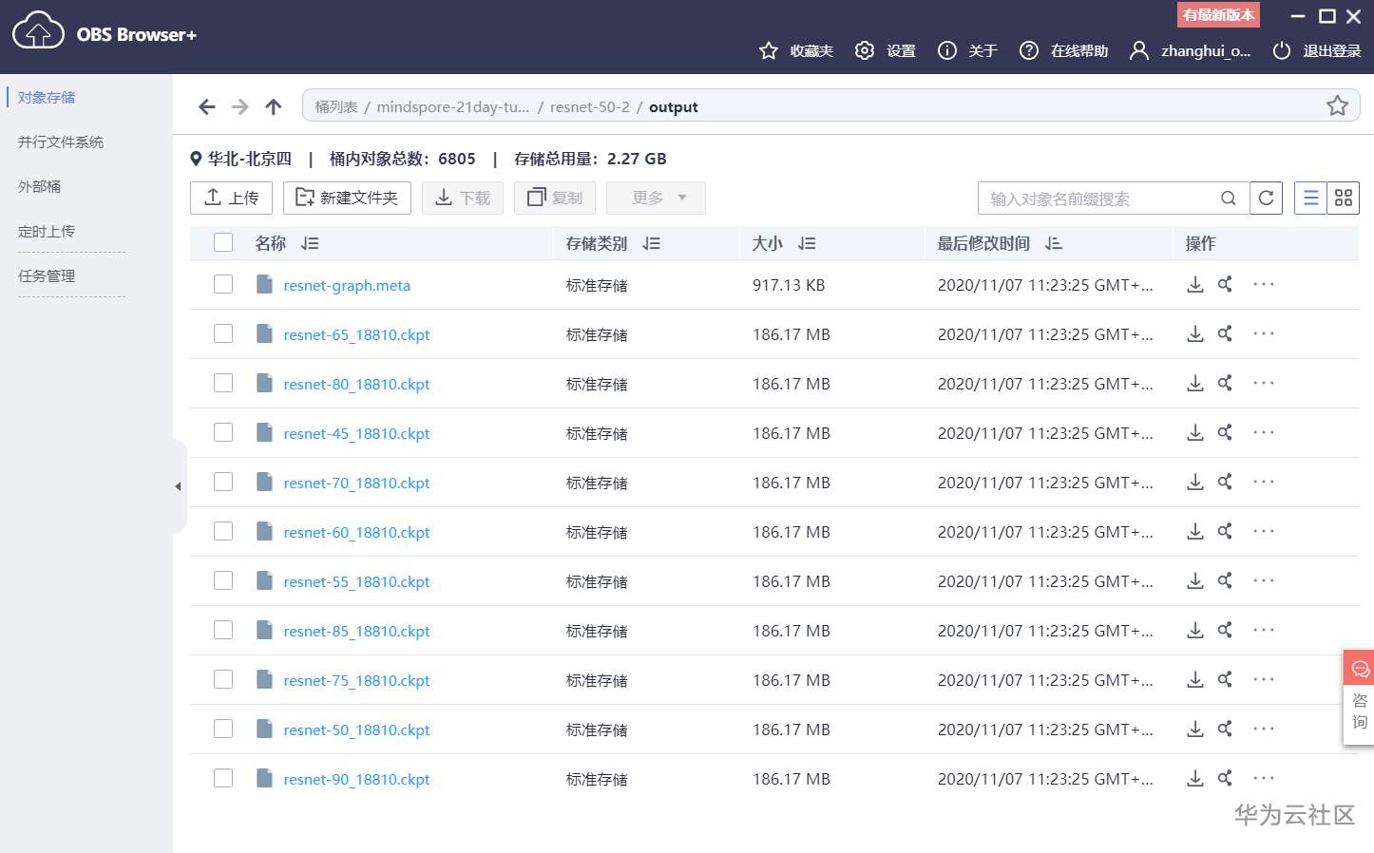Open the 关于 about dialog
Screen dimensions: 1374x853
coord(967,50)
